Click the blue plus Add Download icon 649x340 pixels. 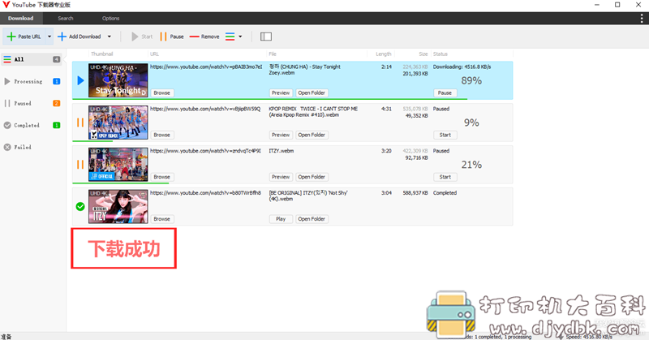pos(62,37)
